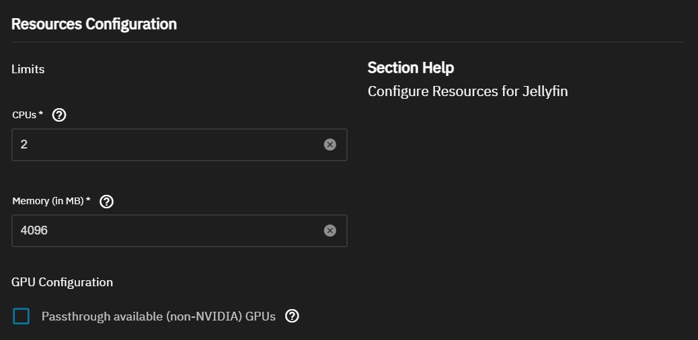Click the Configure Resources for Jellyfin text

point(467,91)
